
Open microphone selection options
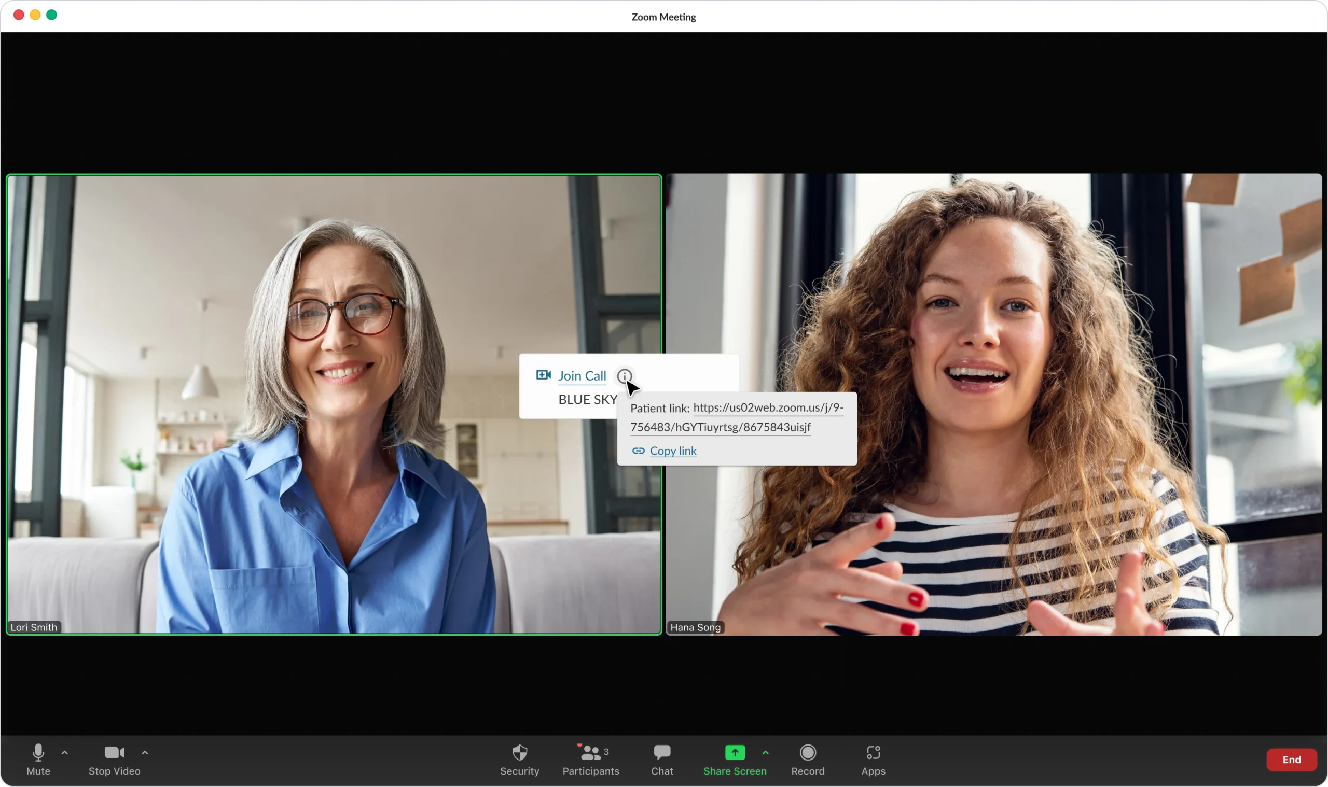pyautogui.click(x=65, y=753)
